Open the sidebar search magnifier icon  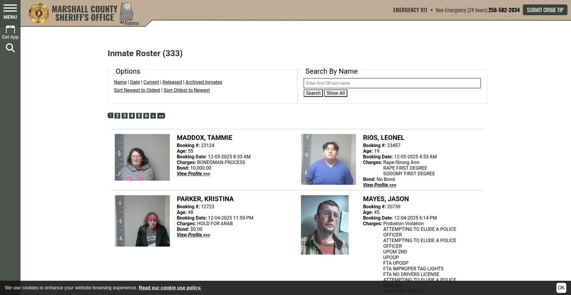pos(10,48)
